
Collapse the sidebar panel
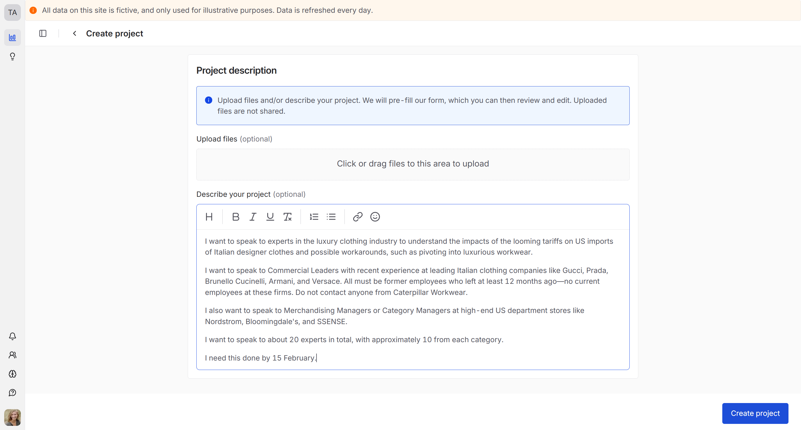click(43, 33)
